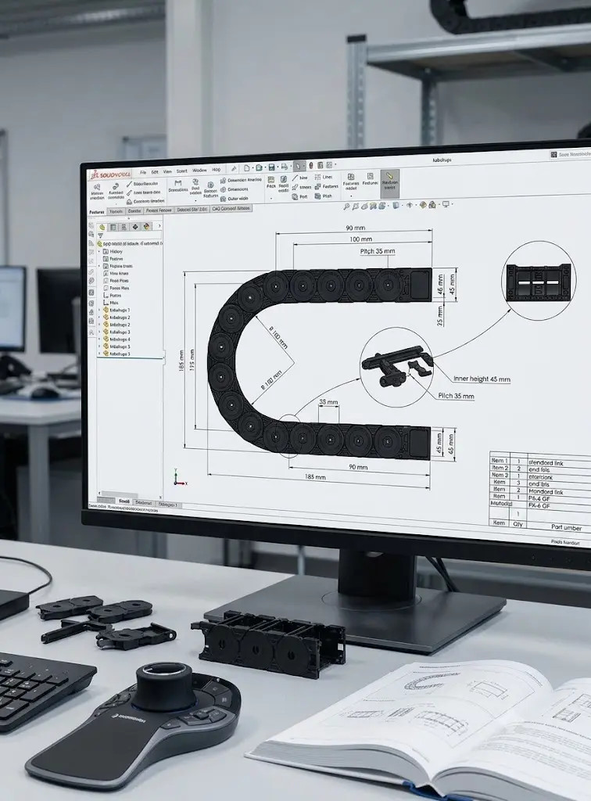This screenshot has width=591, height=801.
Task: Switch to the Features ribbon tab
Action: tap(97, 212)
